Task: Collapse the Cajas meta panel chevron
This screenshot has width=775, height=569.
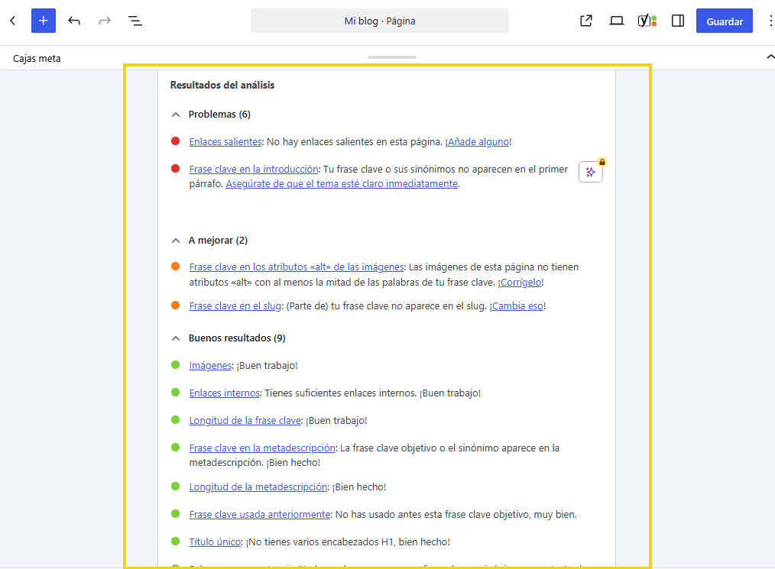Action: point(770,57)
